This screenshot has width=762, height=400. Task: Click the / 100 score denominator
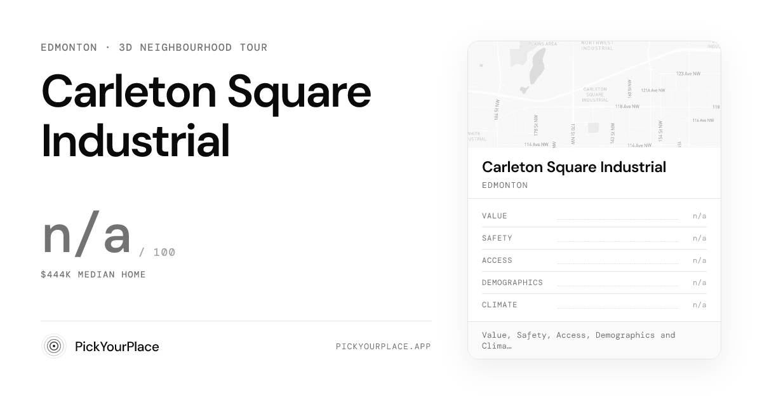click(x=157, y=252)
